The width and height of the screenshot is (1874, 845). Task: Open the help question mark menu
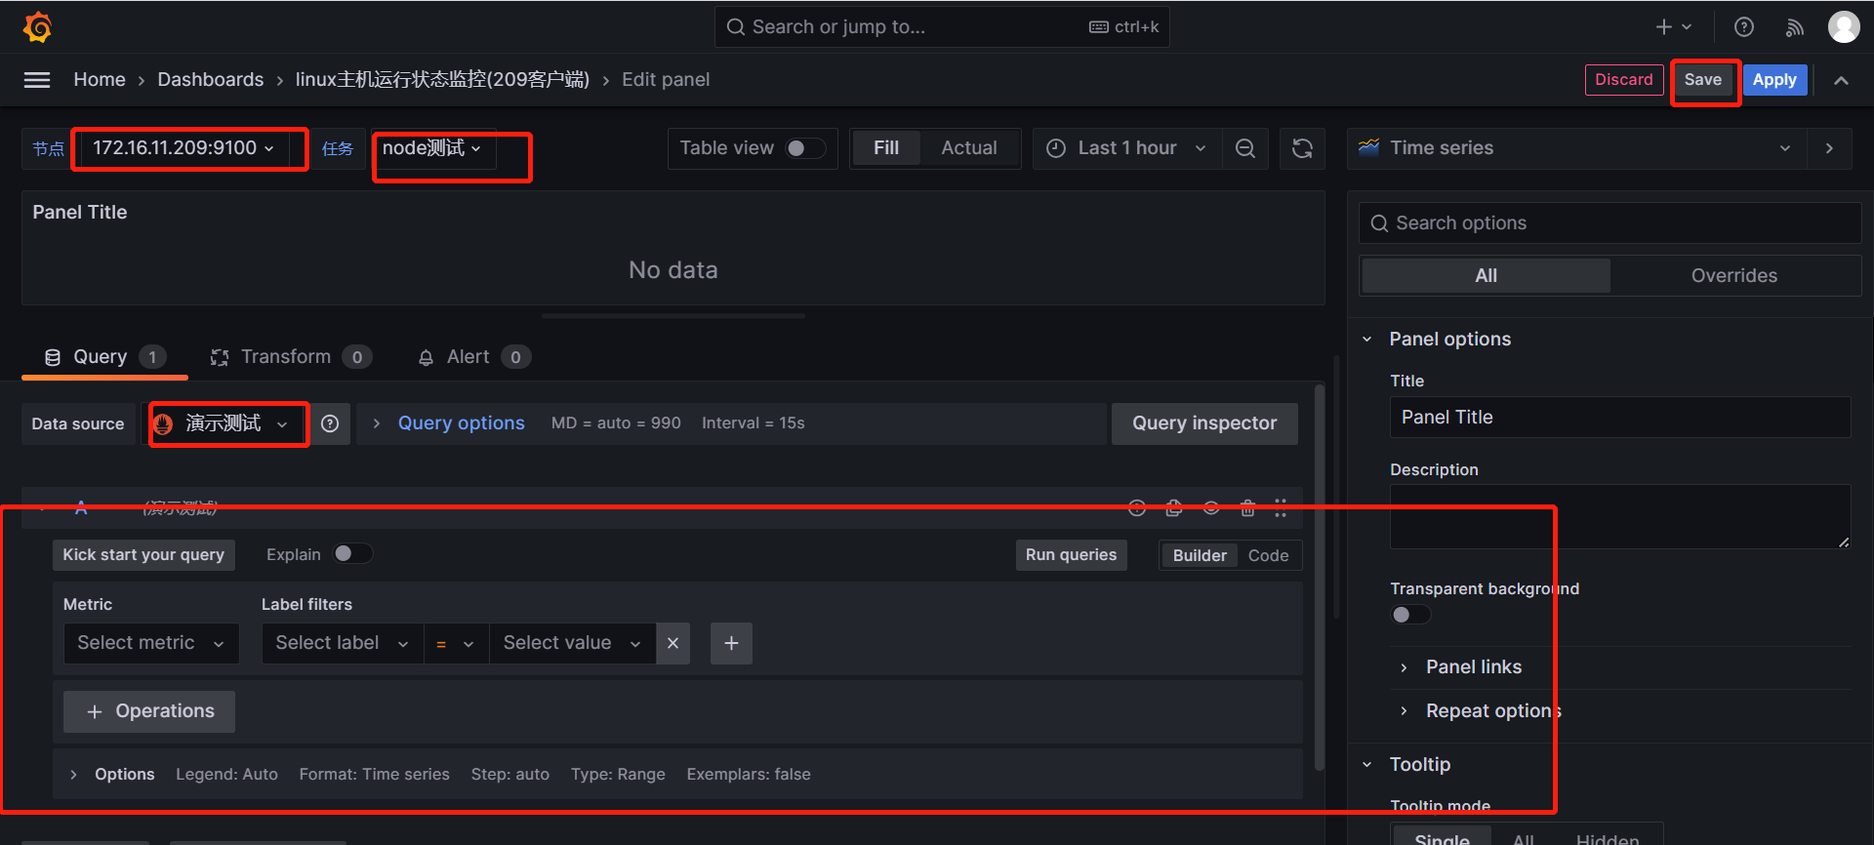(1743, 27)
